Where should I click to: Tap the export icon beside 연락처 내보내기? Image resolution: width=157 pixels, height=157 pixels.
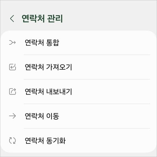coord(13,91)
